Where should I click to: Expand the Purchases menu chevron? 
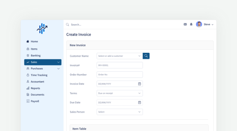58,68
